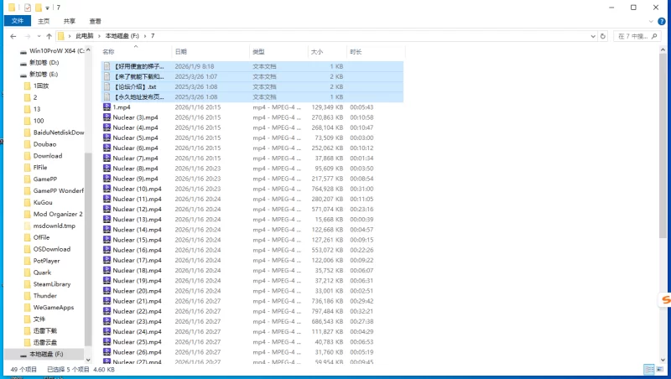Sort by the 大小 column header

(x=327, y=52)
